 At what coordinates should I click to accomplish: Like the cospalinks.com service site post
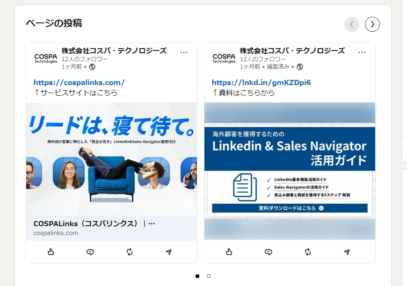click(51, 252)
